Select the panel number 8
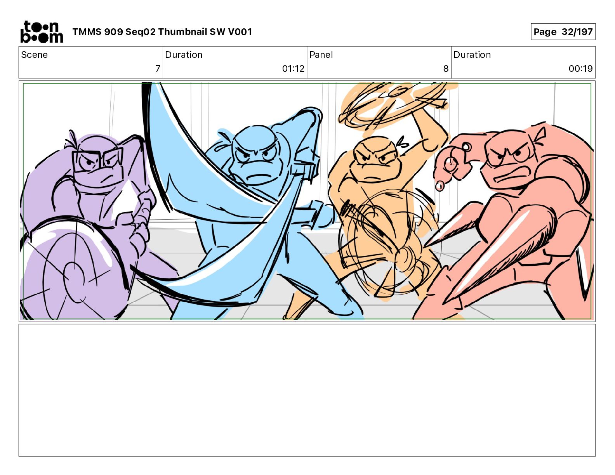615x475 pixels. point(446,69)
